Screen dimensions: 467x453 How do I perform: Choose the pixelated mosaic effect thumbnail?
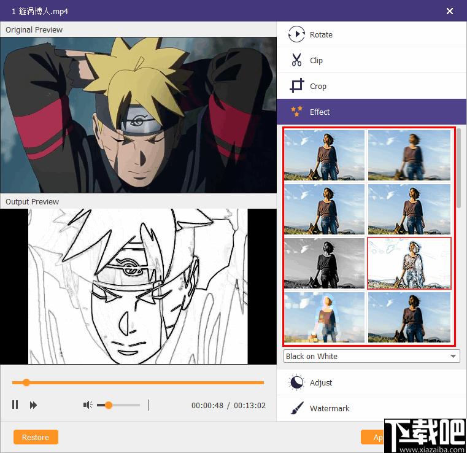(x=324, y=317)
